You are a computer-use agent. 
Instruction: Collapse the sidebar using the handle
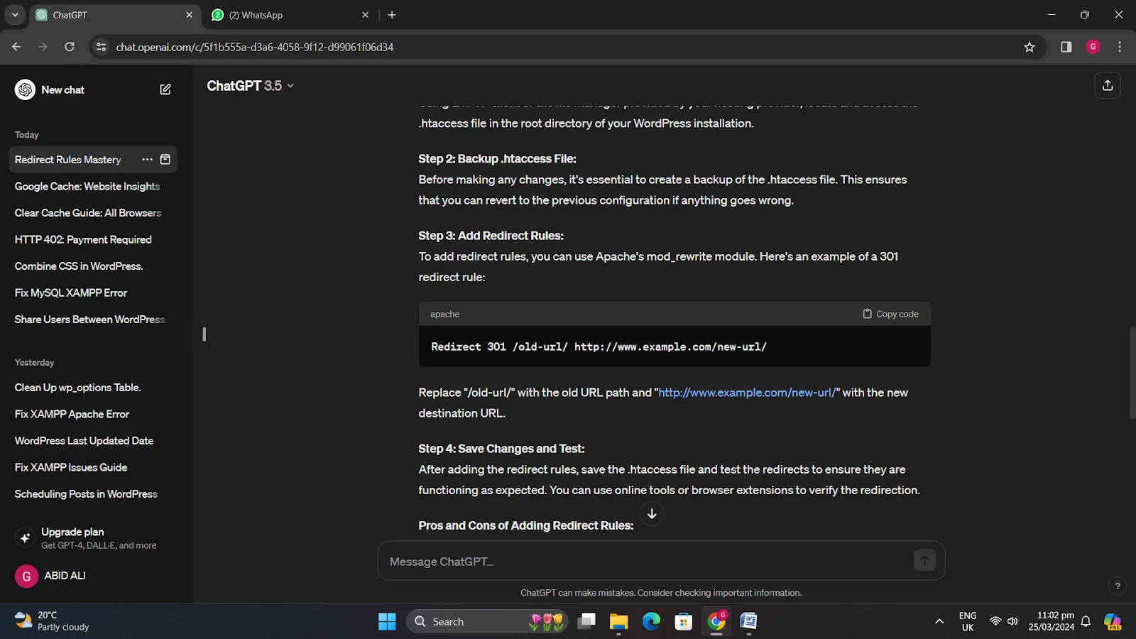(204, 334)
